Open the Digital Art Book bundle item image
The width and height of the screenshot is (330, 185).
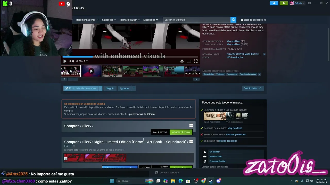click(x=95, y=158)
